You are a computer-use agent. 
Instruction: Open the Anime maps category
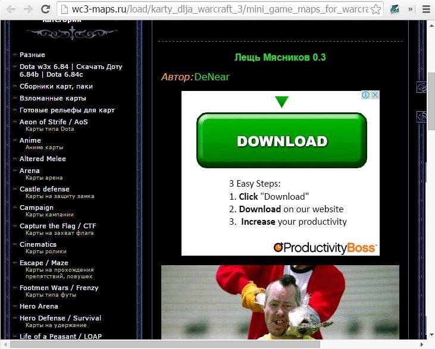(x=30, y=140)
